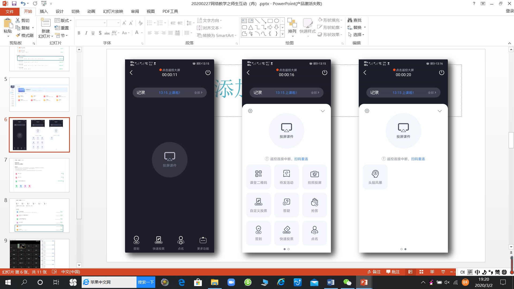Viewport: 514px width, 289px height.
Task: Select slide 7 thumbnail
Action: [39, 175]
